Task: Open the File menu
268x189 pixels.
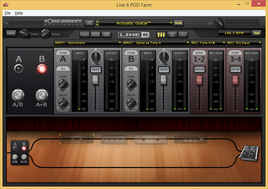Action: (8, 13)
